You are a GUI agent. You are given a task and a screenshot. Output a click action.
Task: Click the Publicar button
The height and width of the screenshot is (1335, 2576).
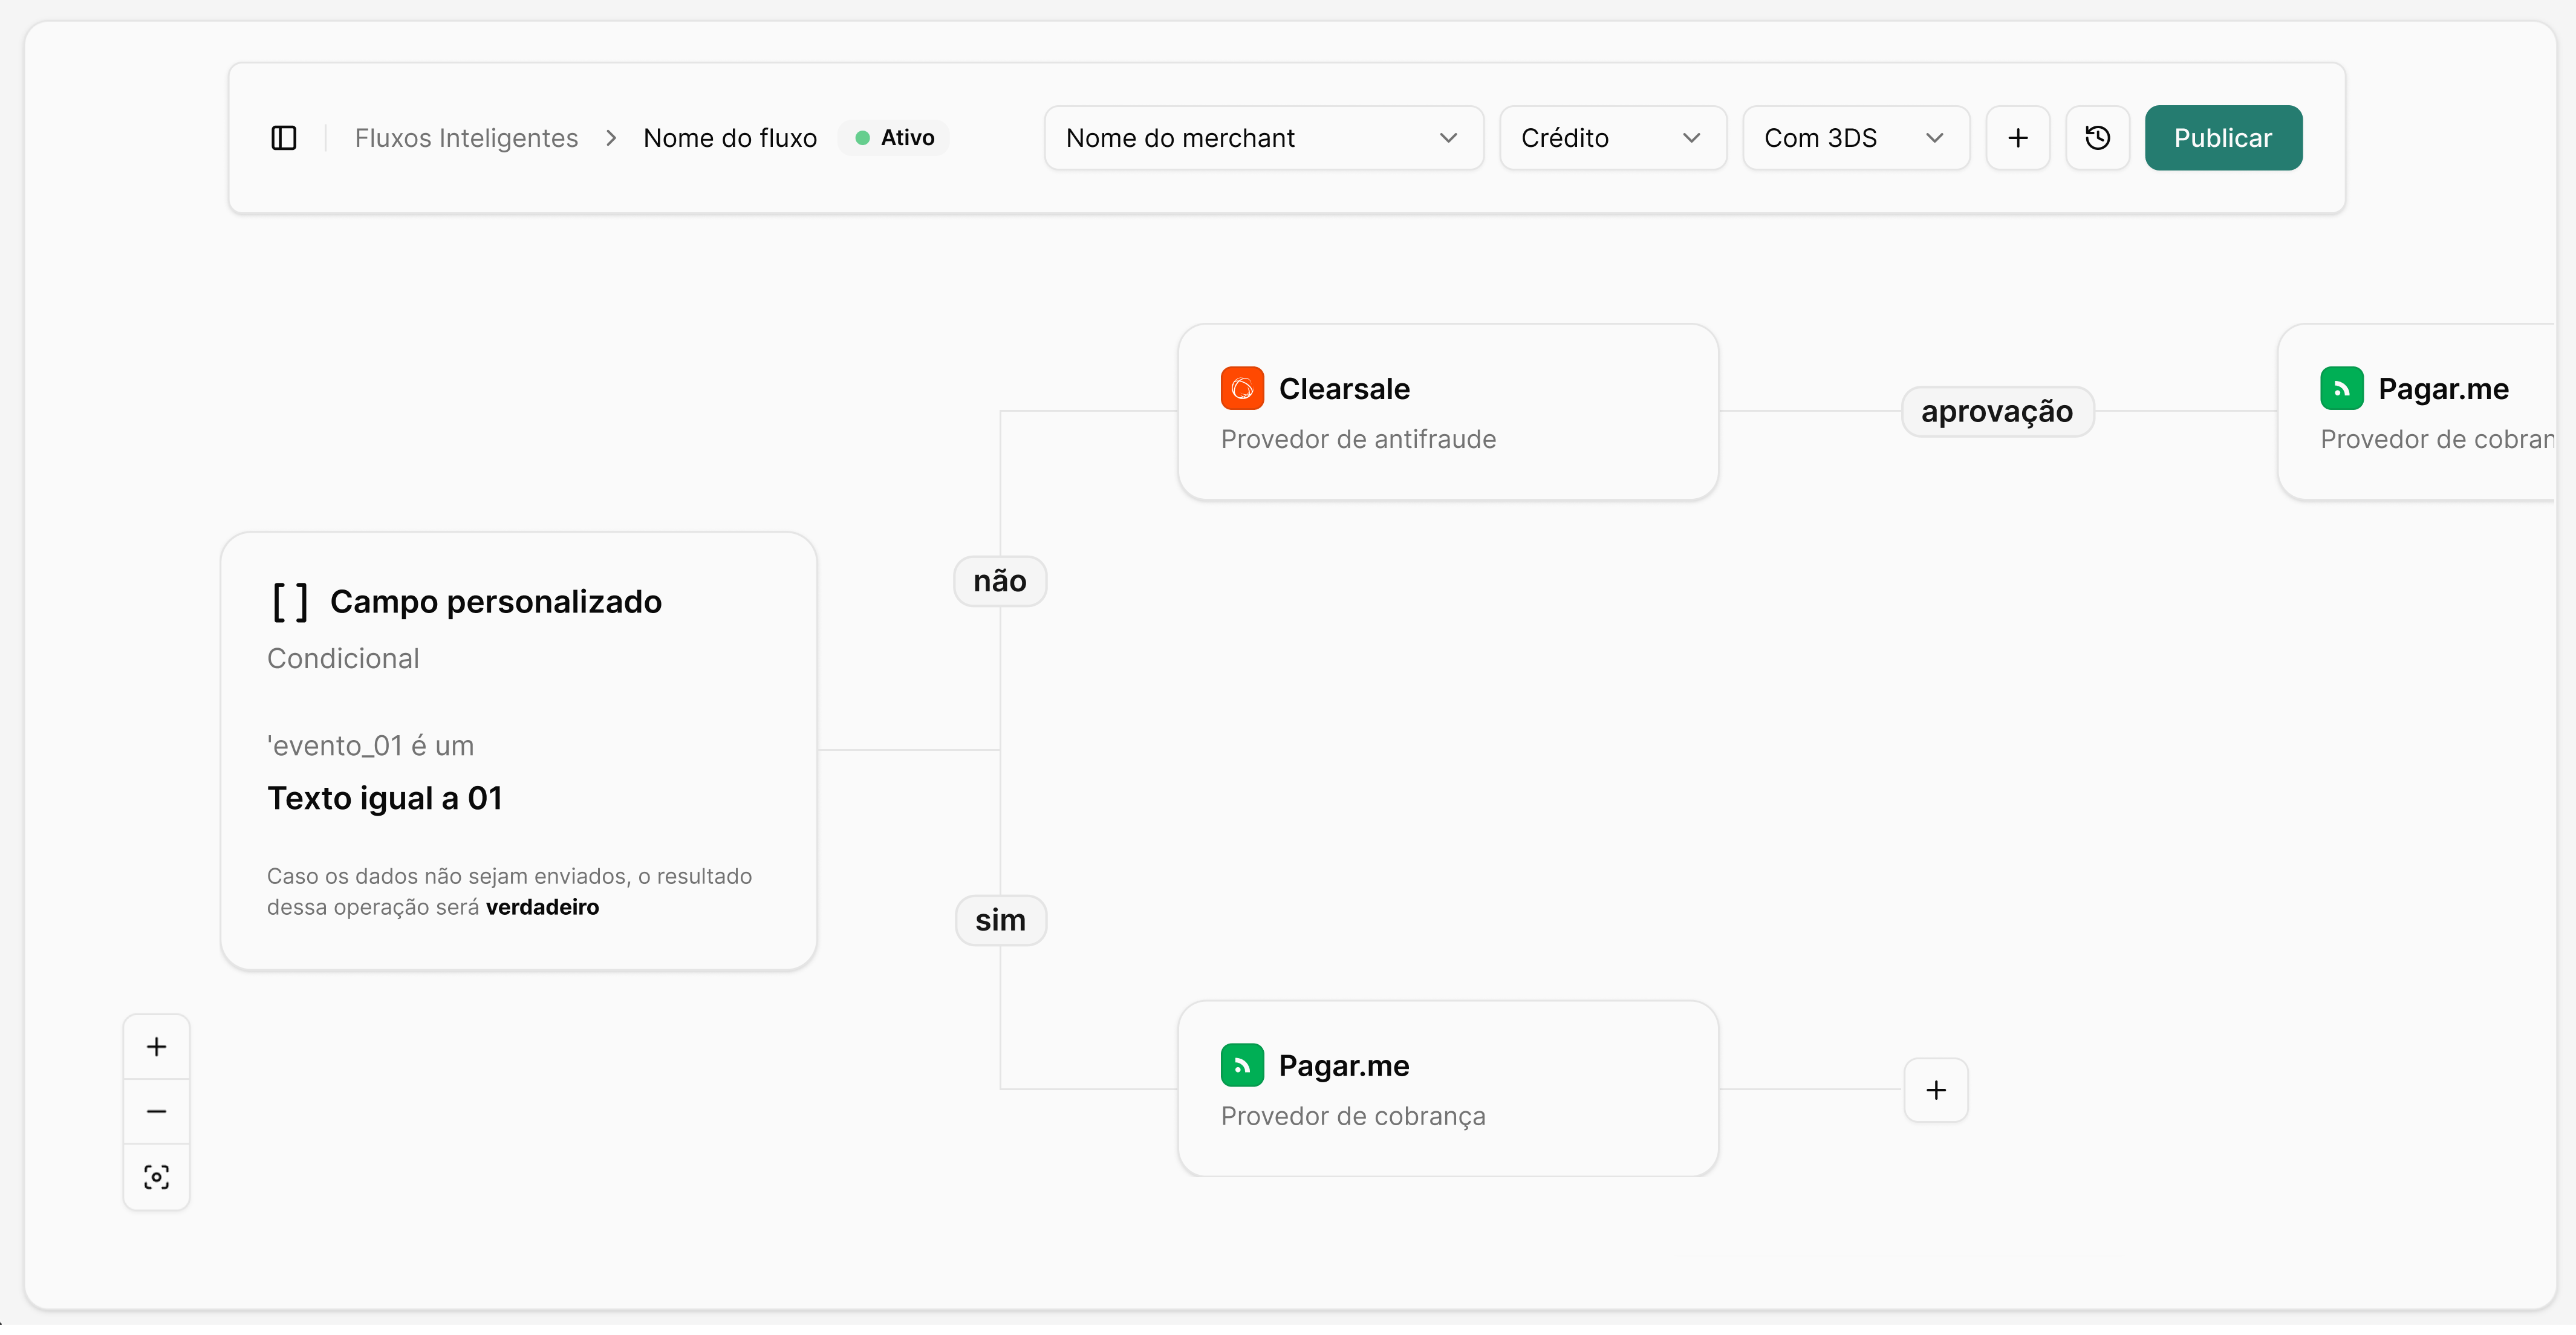(x=2223, y=138)
